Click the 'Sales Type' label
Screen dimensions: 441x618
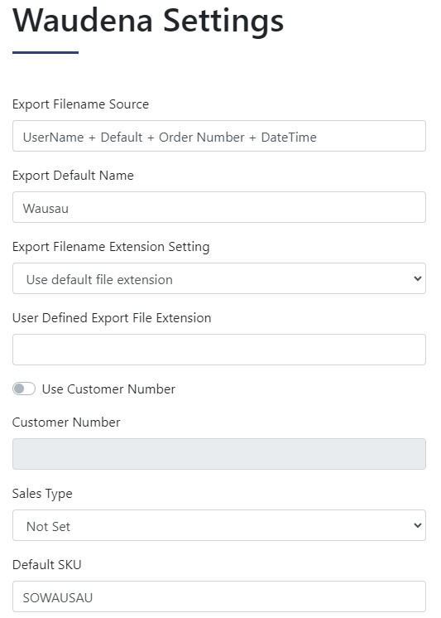(42, 494)
